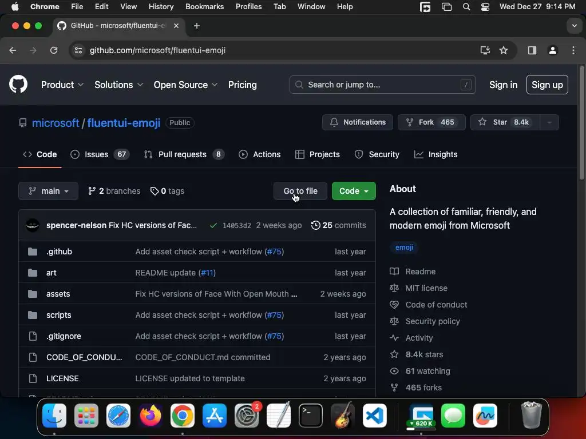
Task: Click the install app icon in address bar
Action: [x=485, y=50]
